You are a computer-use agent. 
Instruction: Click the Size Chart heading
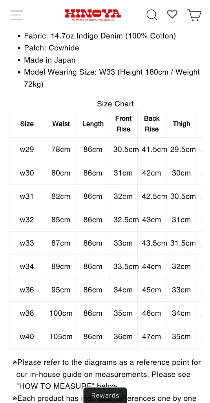click(115, 104)
